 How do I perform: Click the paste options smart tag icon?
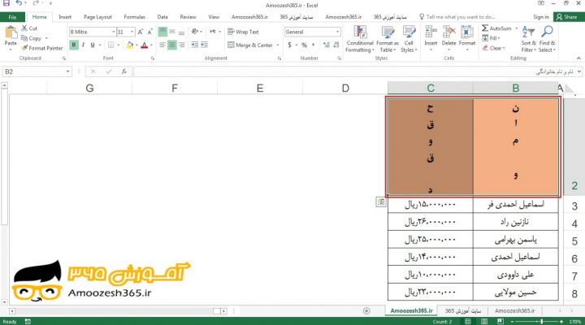tap(380, 201)
